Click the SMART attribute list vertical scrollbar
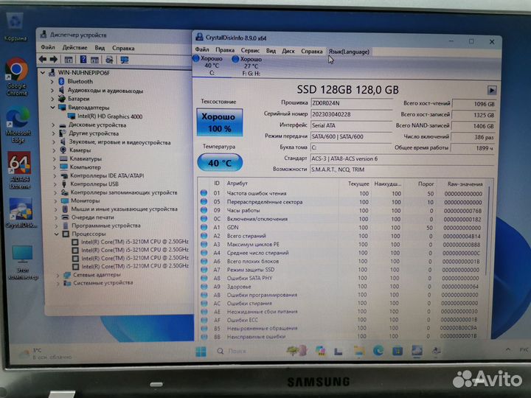Screen dimensions: 531x398 (488, 230)
